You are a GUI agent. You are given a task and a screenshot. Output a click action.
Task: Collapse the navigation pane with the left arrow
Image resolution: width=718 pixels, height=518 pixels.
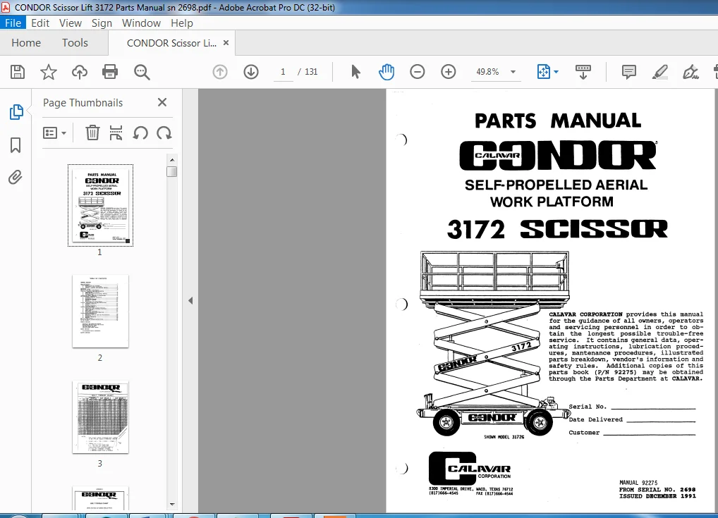click(x=190, y=301)
